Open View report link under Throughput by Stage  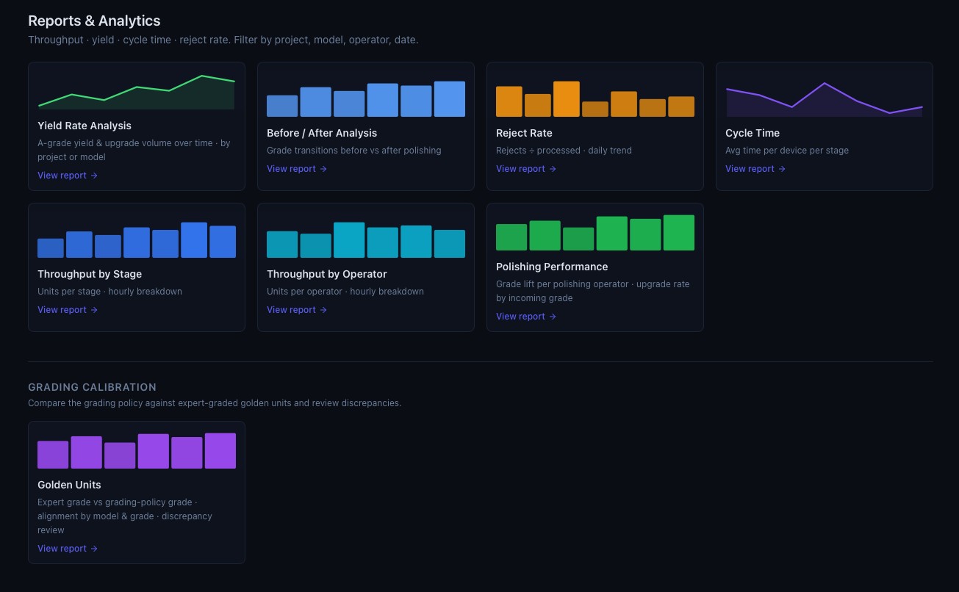[x=68, y=310]
